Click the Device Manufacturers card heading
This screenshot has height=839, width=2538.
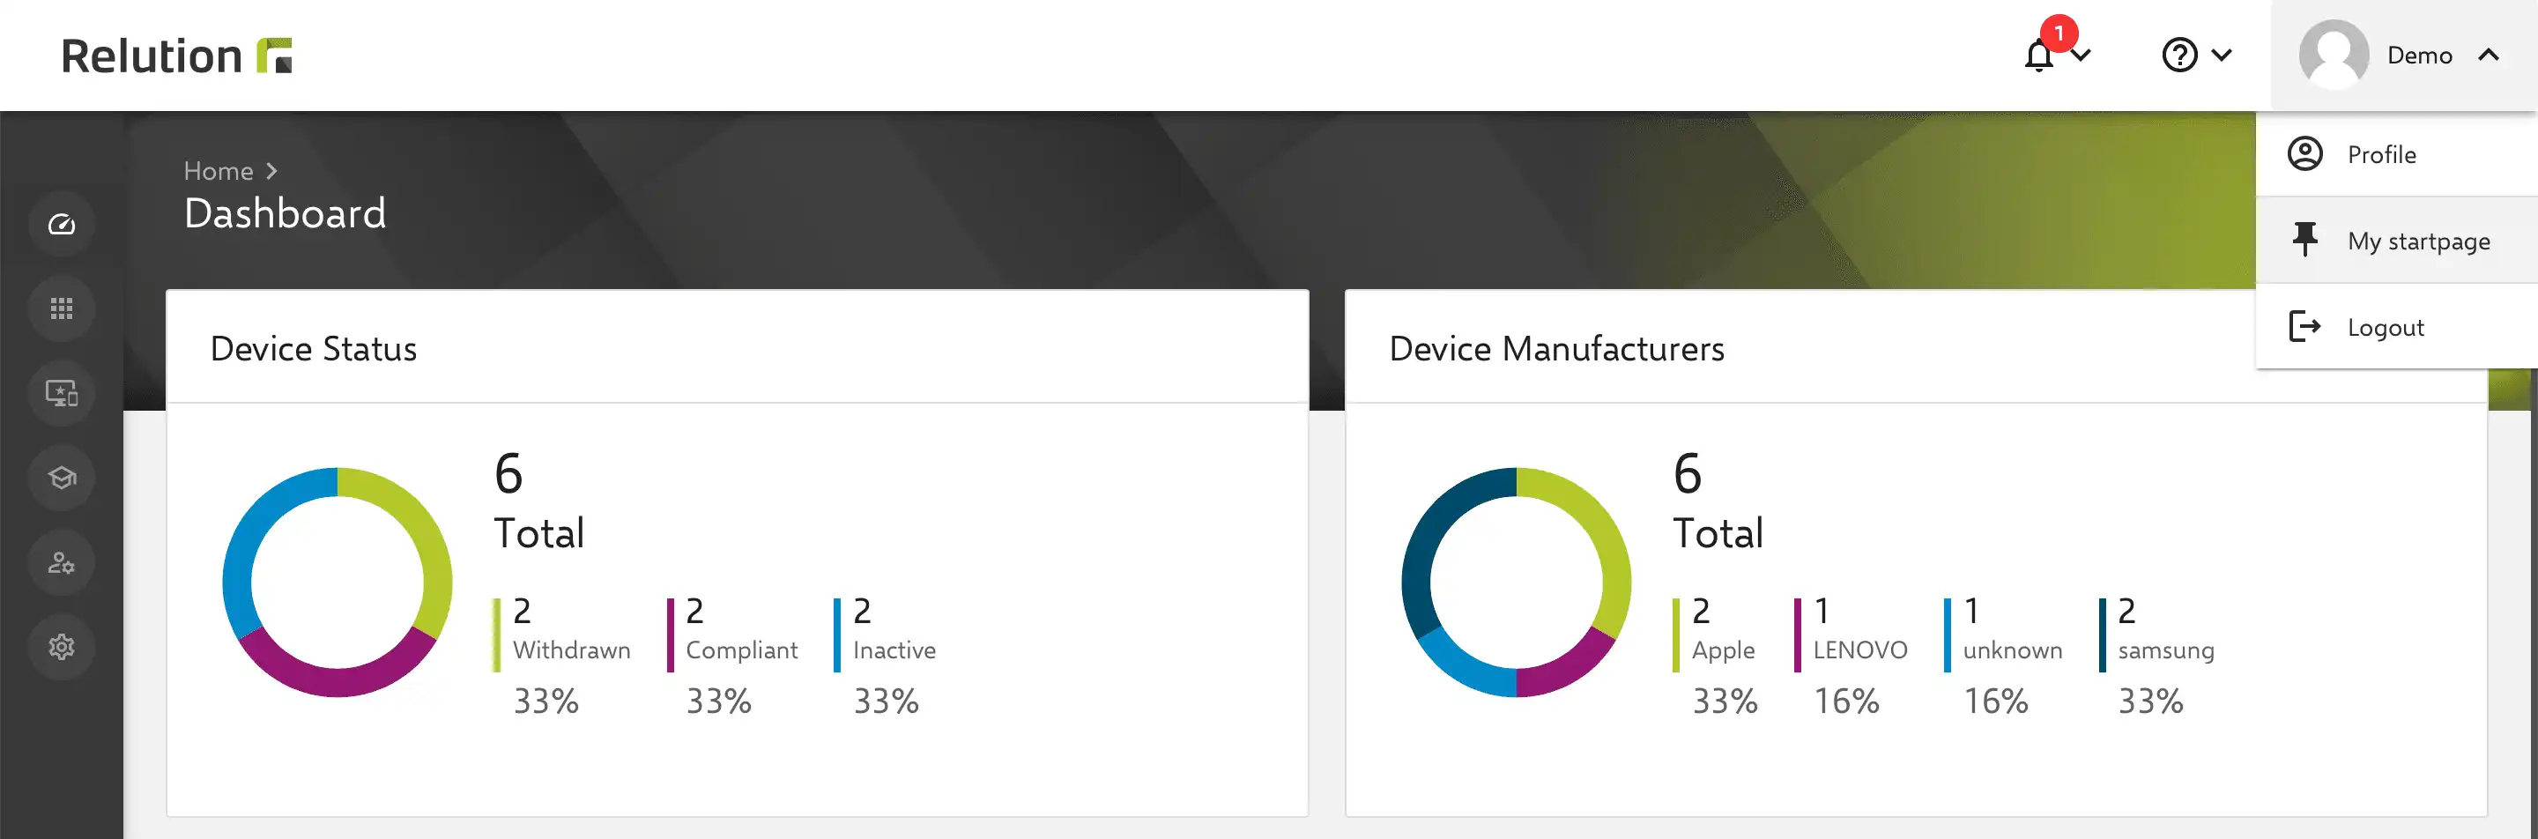point(1555,349)
